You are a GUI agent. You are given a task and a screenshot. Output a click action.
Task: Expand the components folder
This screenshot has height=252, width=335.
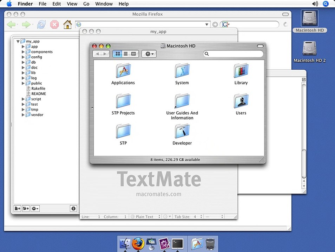point(23,52)
